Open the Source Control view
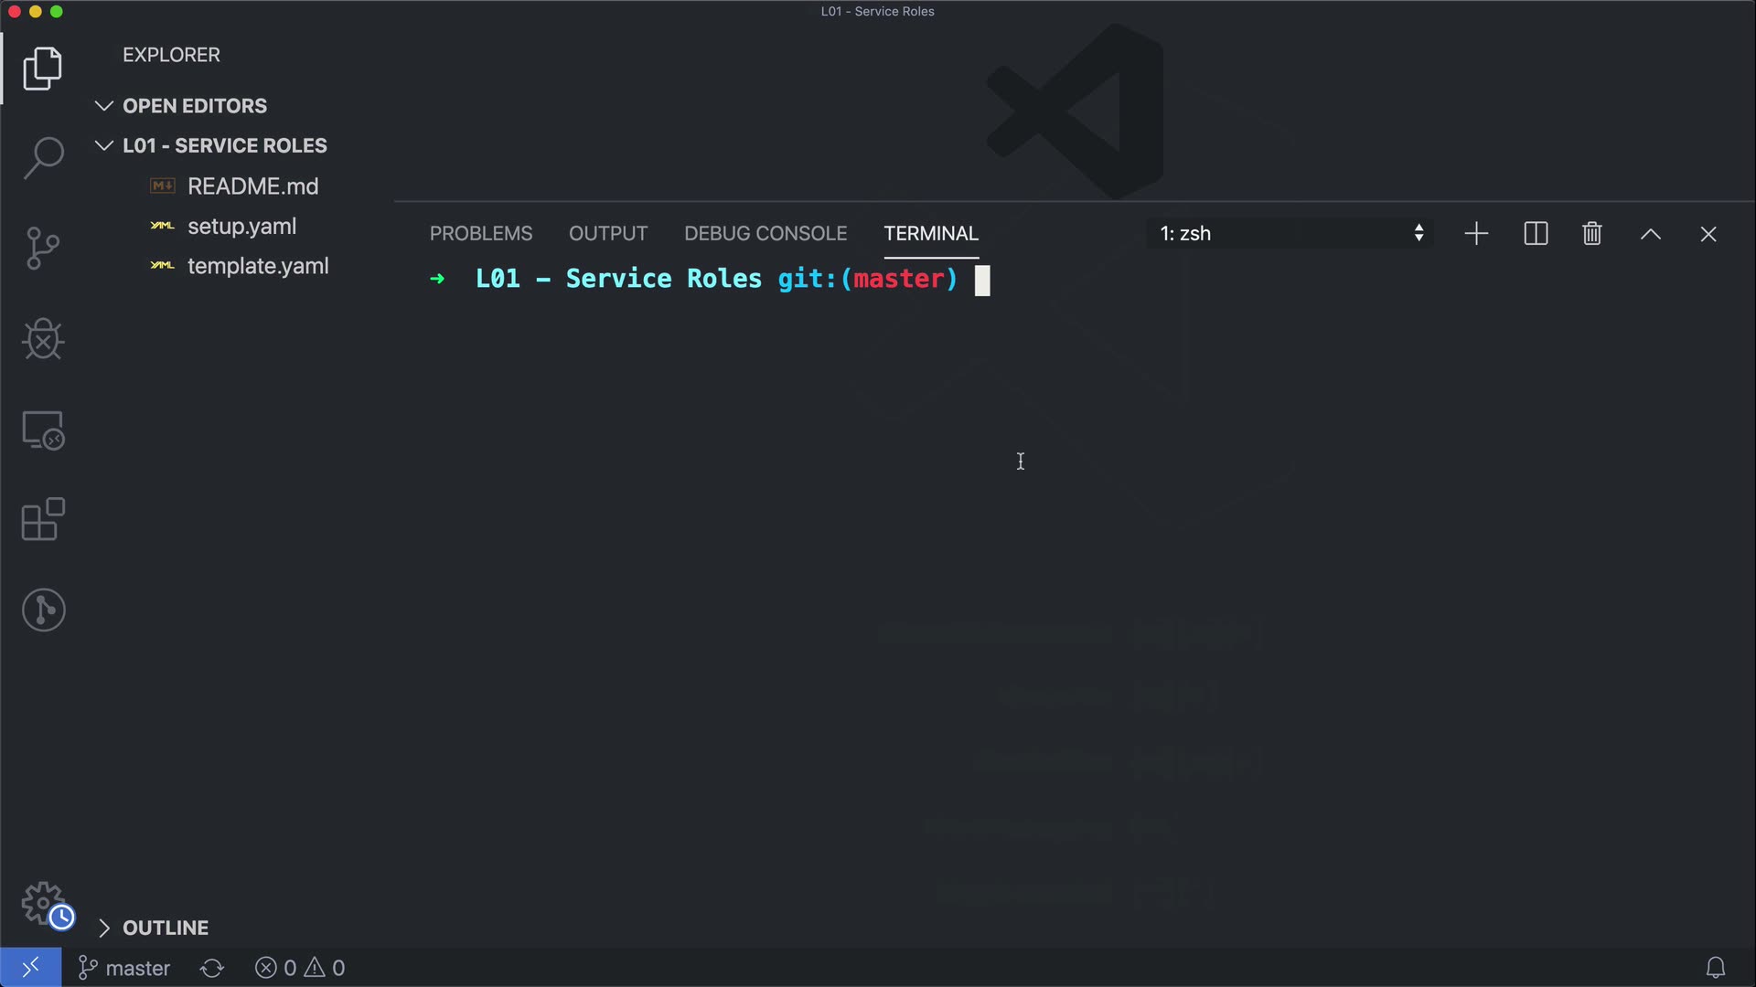Image resolution: width=1756 pixels, height=987 pixels. coord(43,249)
